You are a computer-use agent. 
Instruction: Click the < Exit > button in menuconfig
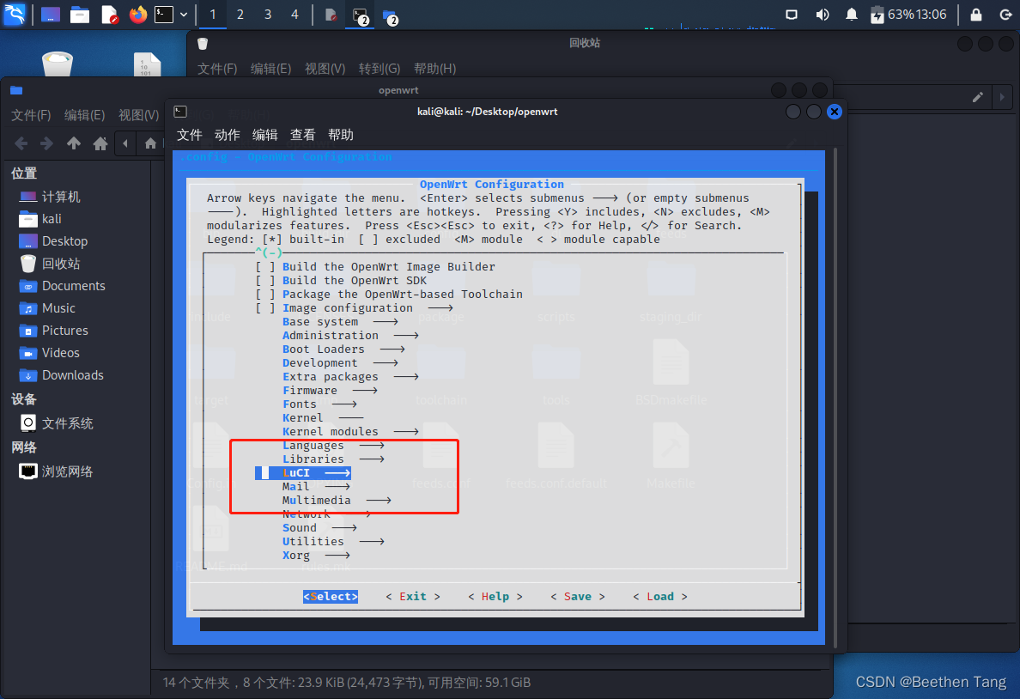point(413,596)
